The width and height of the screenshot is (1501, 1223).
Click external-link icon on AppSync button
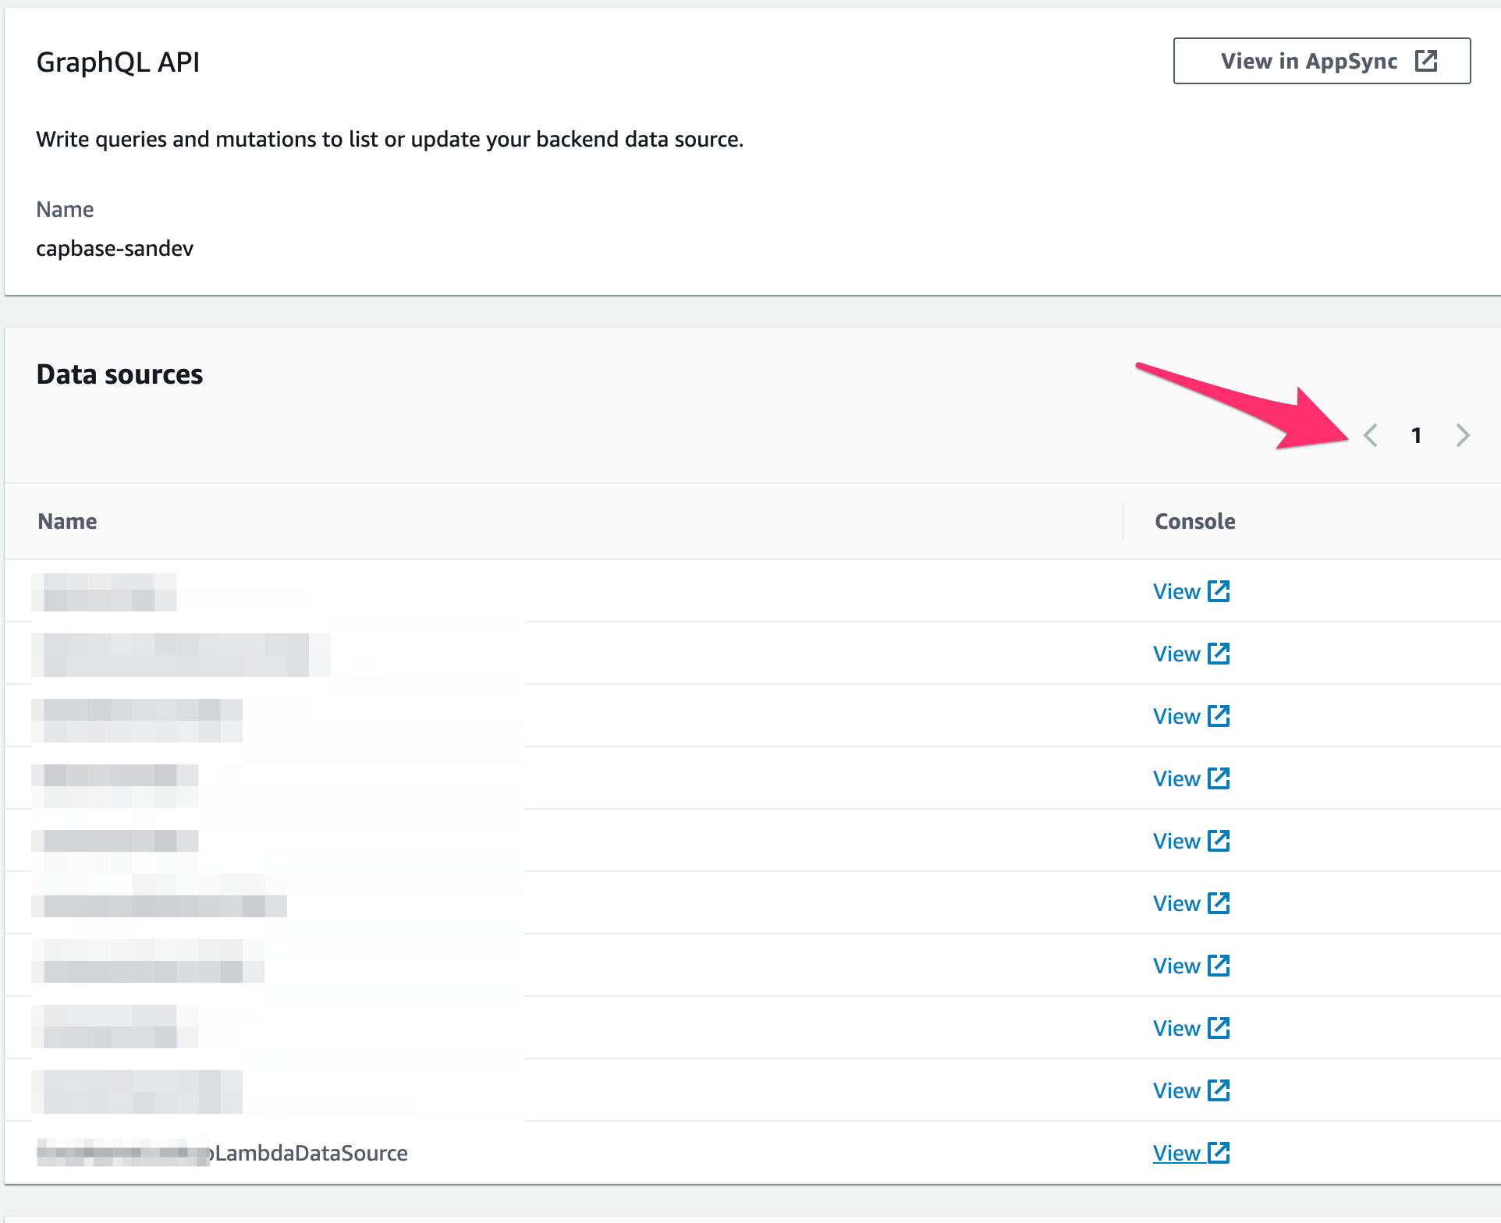tap(1426, 61)
